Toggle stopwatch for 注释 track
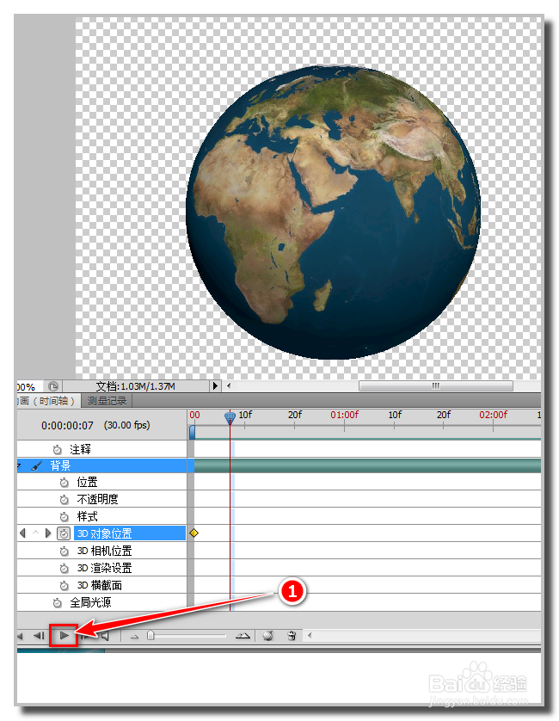This screenshot has height=721, width=559. [x=57, y=449]
